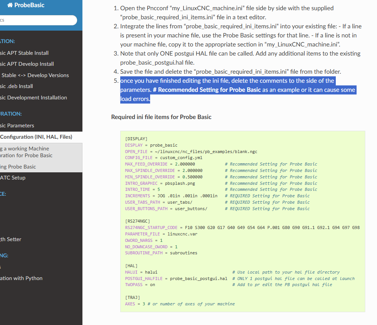Open the APT Develop Install page
This screenshot has height=325, width=377.
27,64
